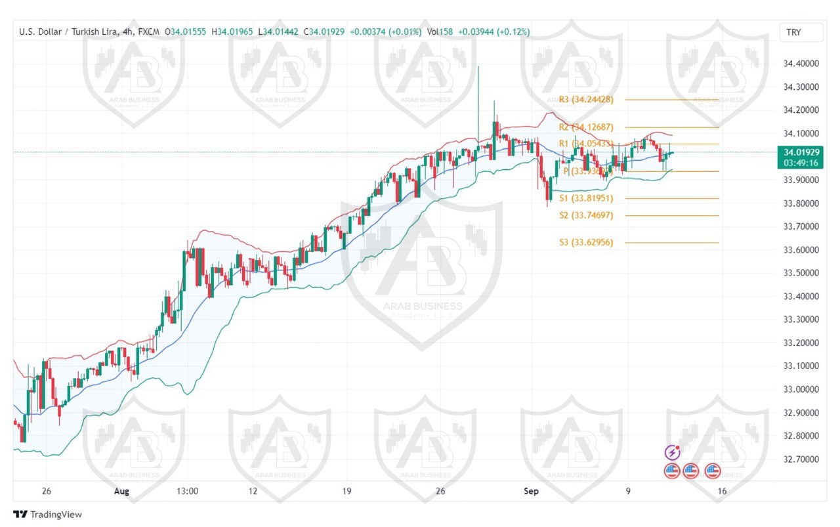Click the high value H34.01965

(x=233, y=32)
